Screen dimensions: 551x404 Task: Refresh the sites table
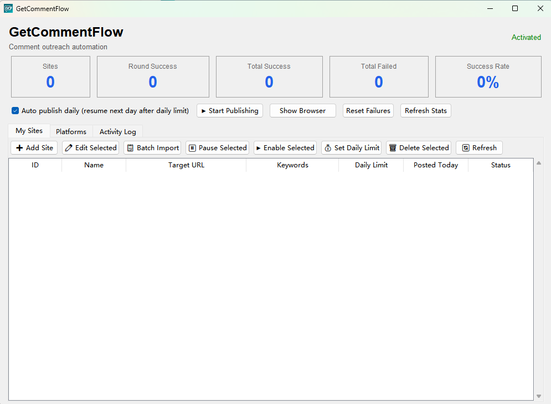(480, 147)
